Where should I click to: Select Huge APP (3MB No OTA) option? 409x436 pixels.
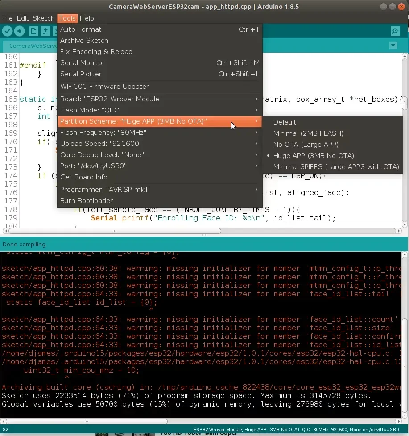pos(333,156)
